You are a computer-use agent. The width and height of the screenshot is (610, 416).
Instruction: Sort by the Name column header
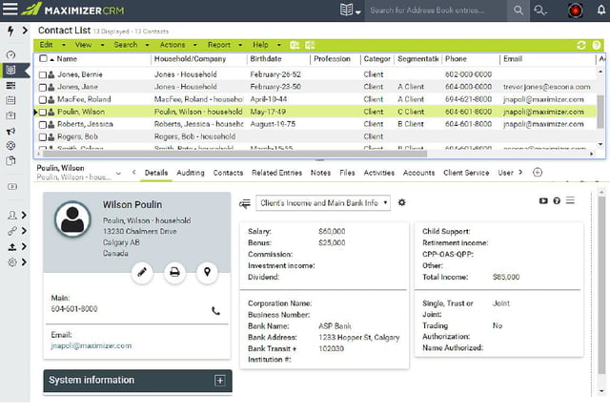(67, 59)
